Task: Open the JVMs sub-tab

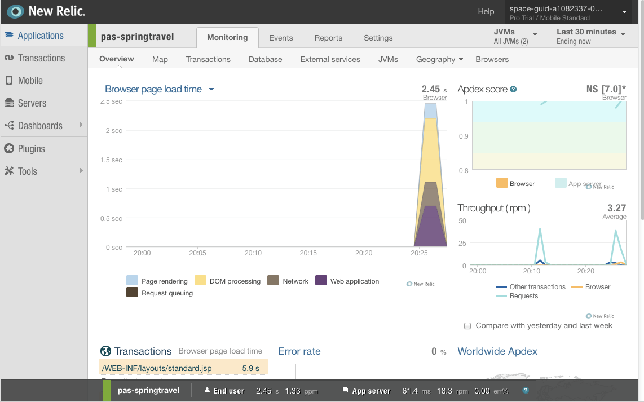Action: click(388, 59)
